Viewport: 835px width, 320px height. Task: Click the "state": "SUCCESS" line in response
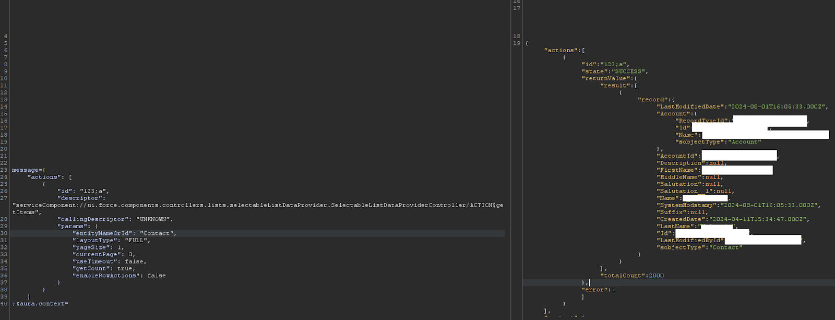[x=615, y=72]
